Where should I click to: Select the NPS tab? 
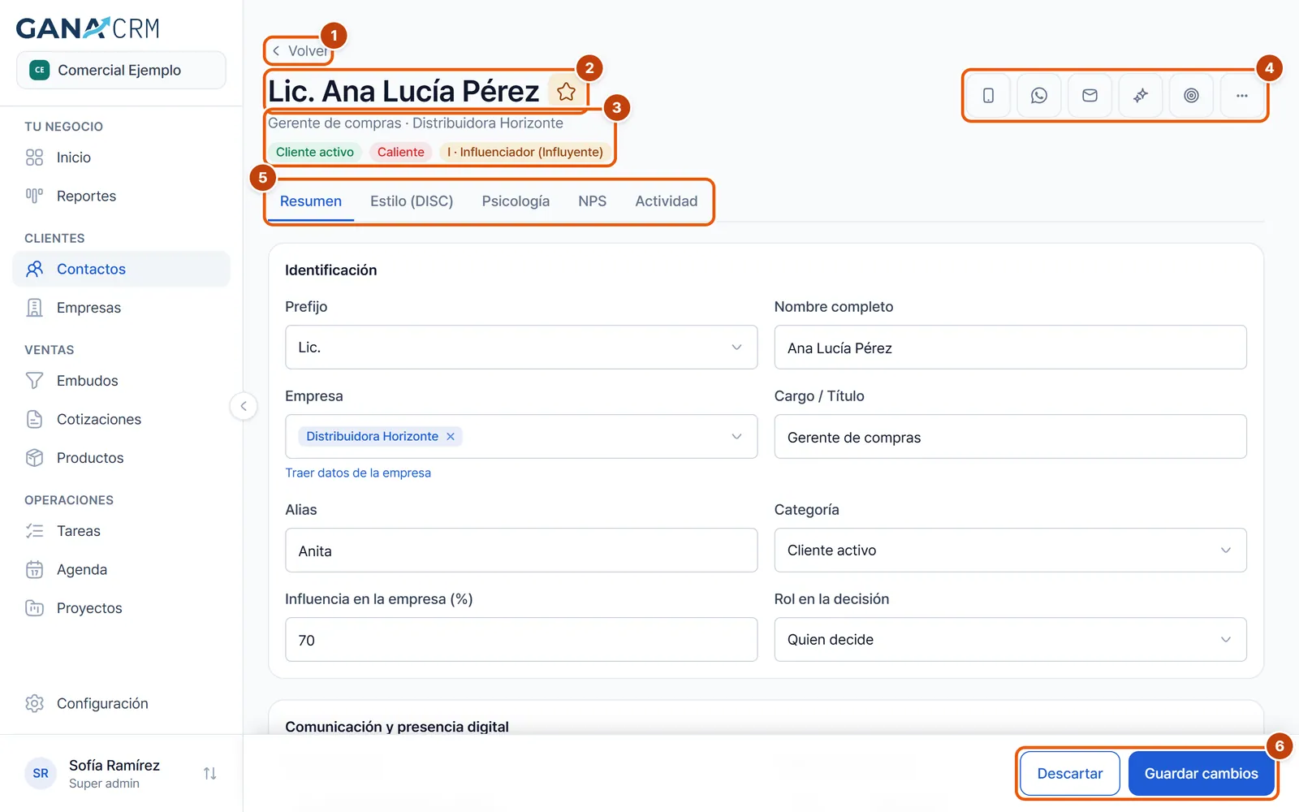(x=593, y=201)
